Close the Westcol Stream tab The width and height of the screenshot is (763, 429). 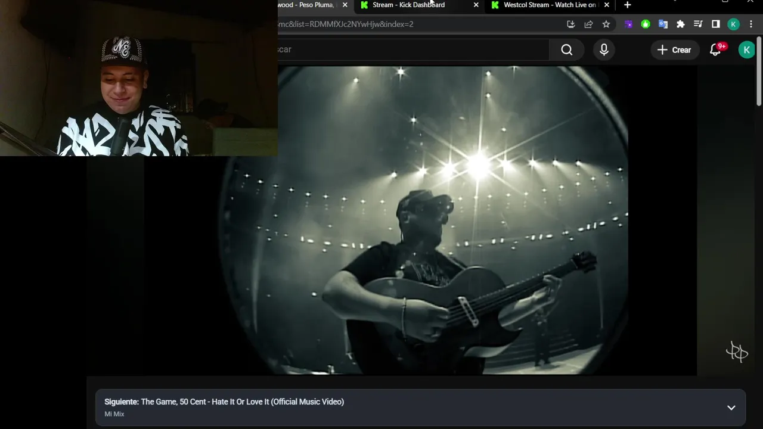(607, 5)
